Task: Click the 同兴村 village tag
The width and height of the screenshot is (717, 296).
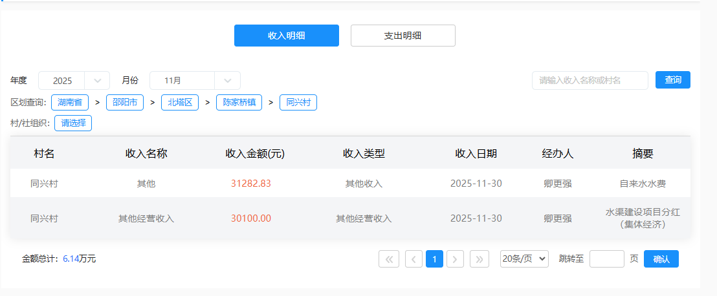Action: tap(298, 102)
